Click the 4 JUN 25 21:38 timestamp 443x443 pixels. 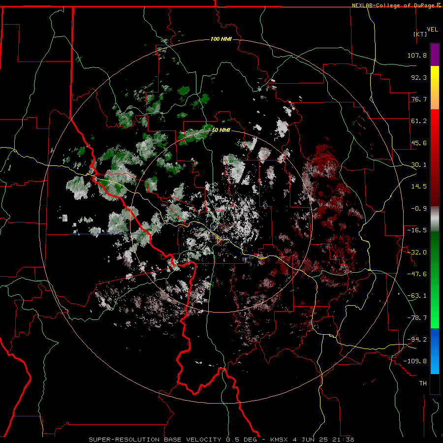pyautogui.click(x=323, y=440)
